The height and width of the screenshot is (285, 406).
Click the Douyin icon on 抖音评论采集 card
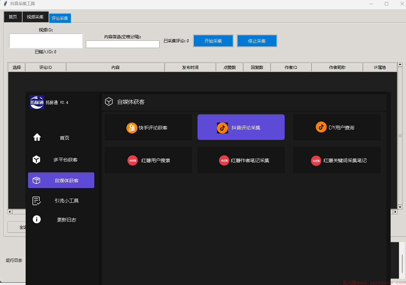tap(222, 128)
